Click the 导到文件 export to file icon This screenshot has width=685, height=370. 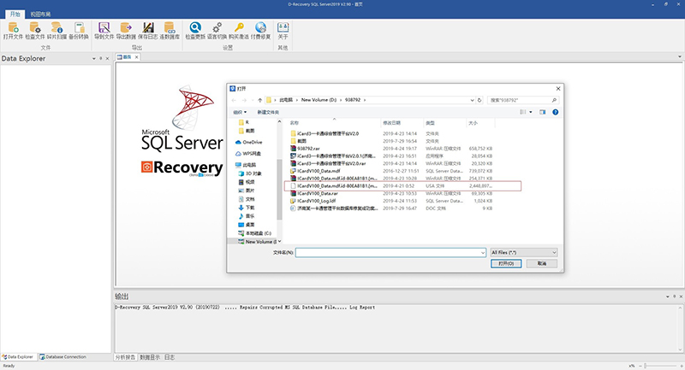point(104,27)
